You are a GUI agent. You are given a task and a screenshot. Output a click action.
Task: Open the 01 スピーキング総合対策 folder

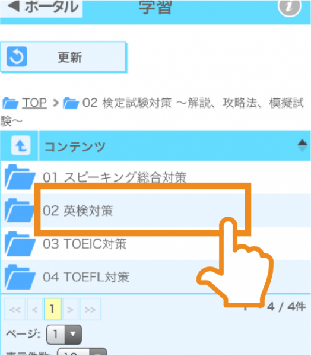point(115,177)
